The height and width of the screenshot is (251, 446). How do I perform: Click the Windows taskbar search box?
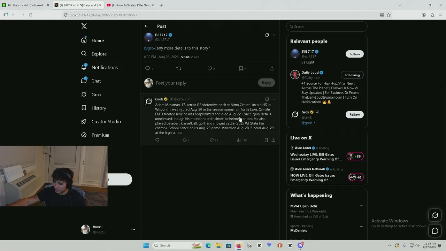[x=177, y=245]
